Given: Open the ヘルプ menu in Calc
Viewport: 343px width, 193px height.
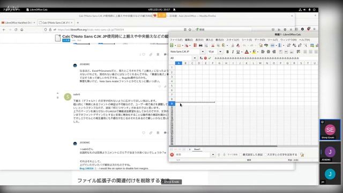Looking at the screenshot, I should 304,40.
